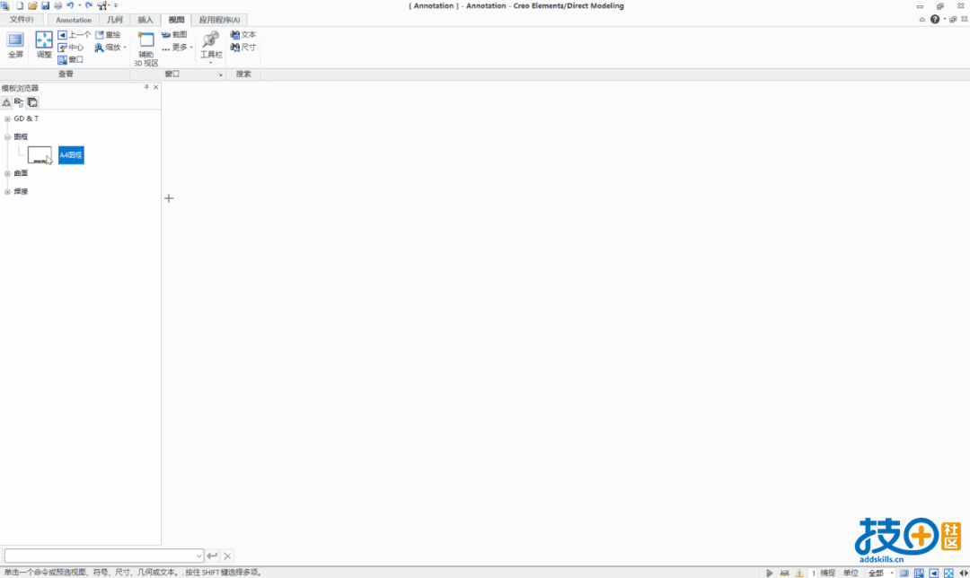Click the Save disk icon
Screen dimensions: 970x578
tap(45, 5)
